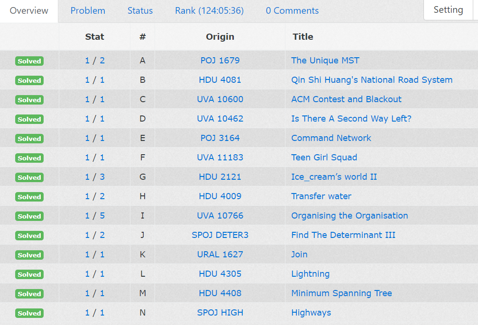Click stat 1 / 2 for problem J
This screenshot has width=478, height=325.
click(x=95, y=235)
